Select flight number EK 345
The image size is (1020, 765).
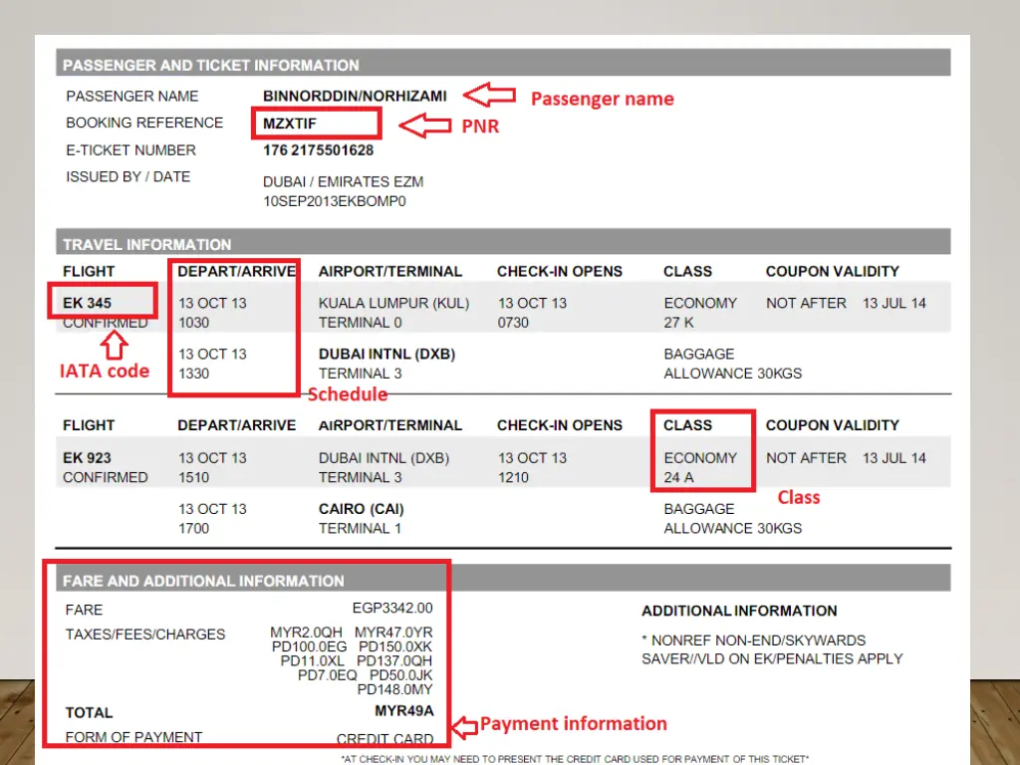point(88,303)
